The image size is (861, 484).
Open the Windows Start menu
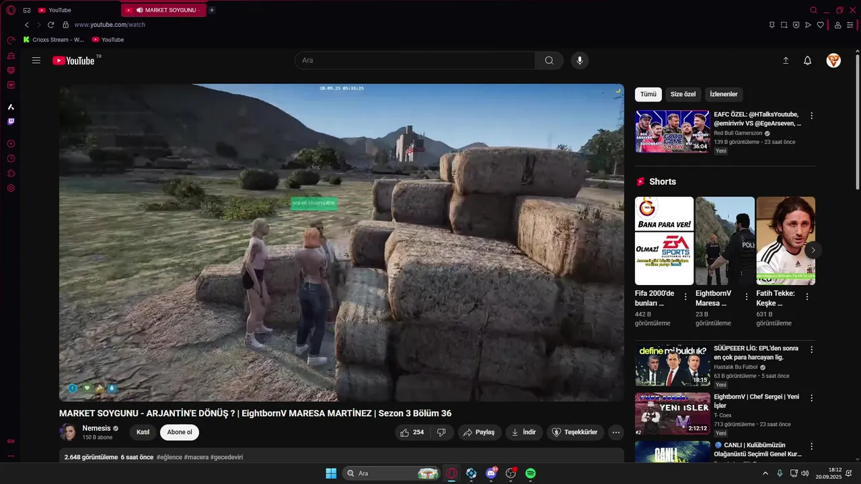pyautogui.click(x=331, y=473)
